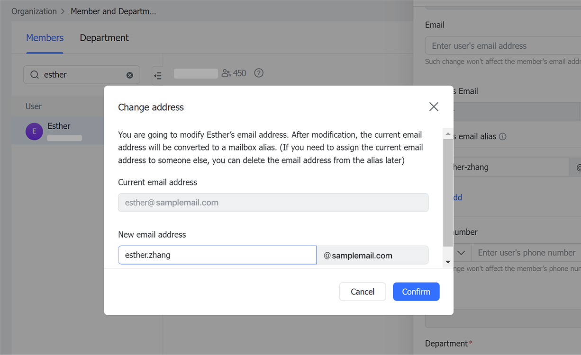This screenshot has width=581, height=355.
Task: Cancel the Change address dialog
Action: [x=362, y=292]
